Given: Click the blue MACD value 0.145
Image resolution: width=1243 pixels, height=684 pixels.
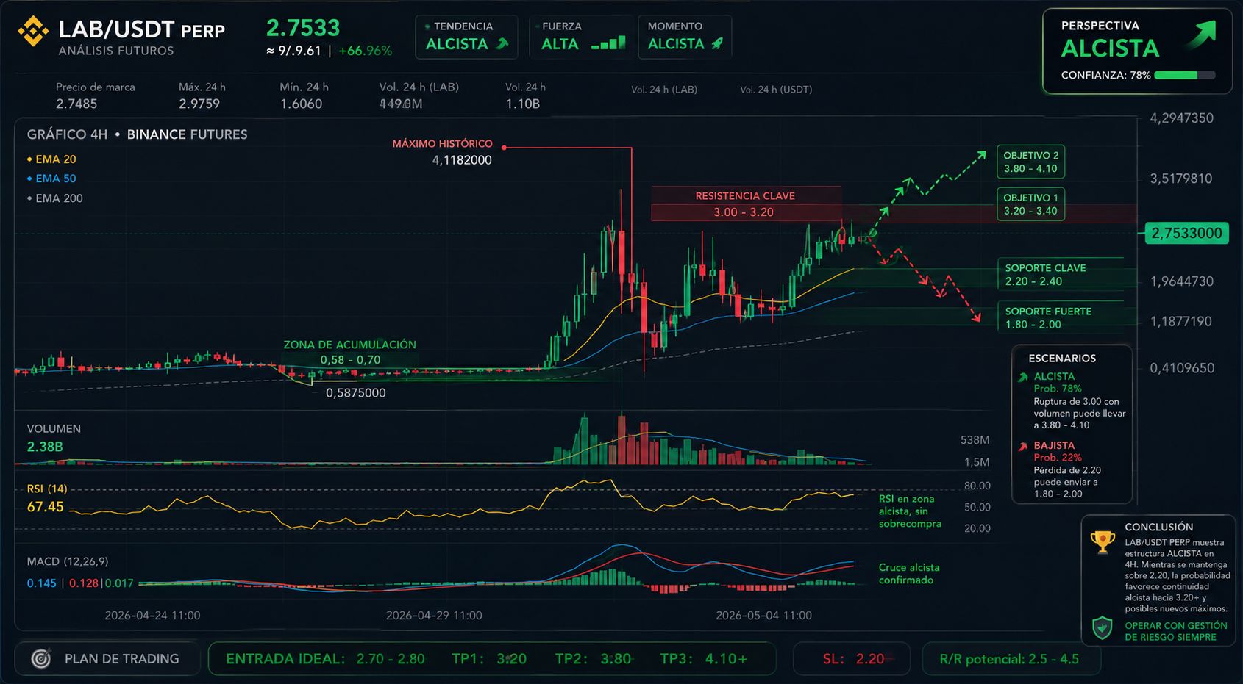Looking at the screenshot, I should pyautogui.click(x=42, y=583).
